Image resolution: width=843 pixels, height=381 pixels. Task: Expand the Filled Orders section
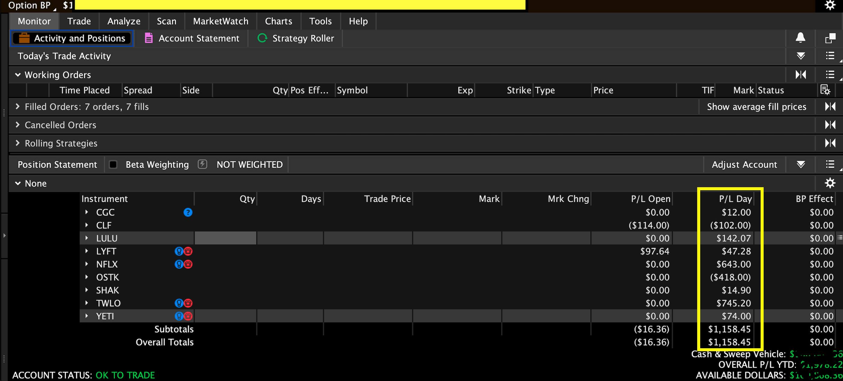point(18,107)
